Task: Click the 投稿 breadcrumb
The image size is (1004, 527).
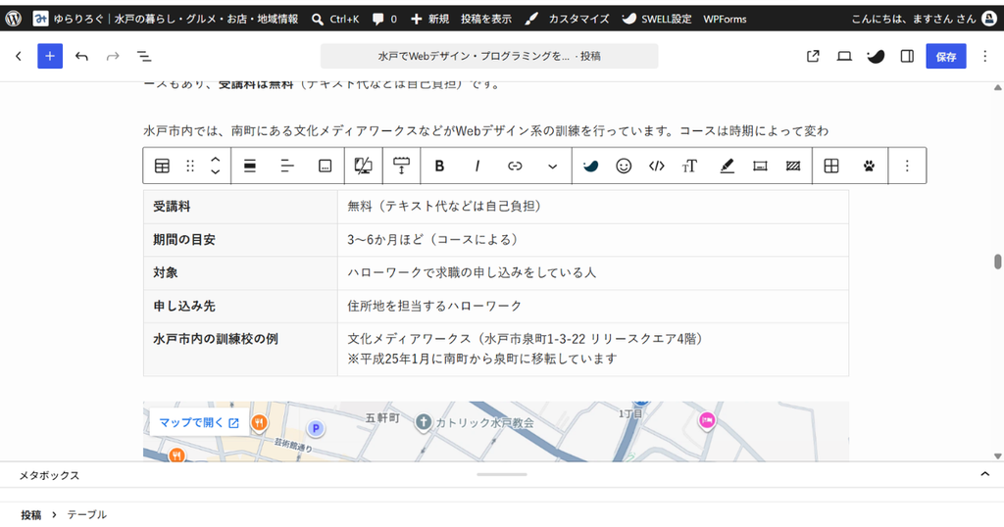Action: [x=30, y=515]
